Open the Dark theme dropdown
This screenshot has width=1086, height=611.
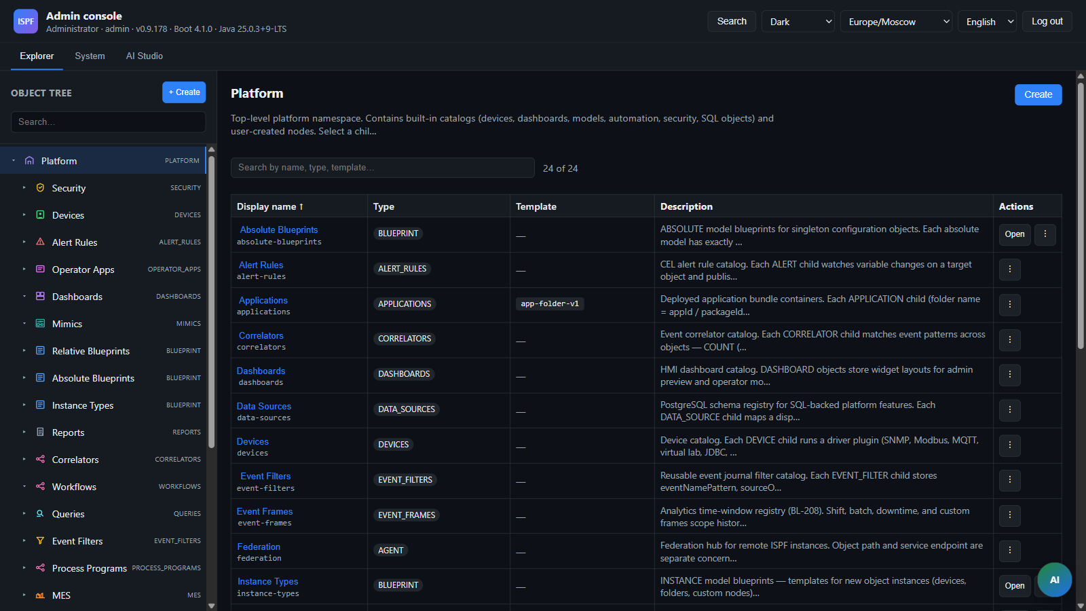pyautogui.click(x=798, y=22)
